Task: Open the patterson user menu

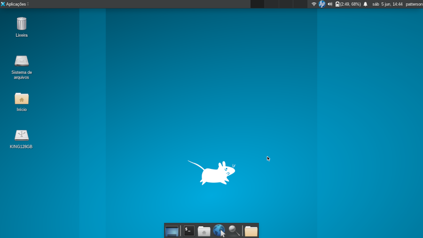Action: 414,4
